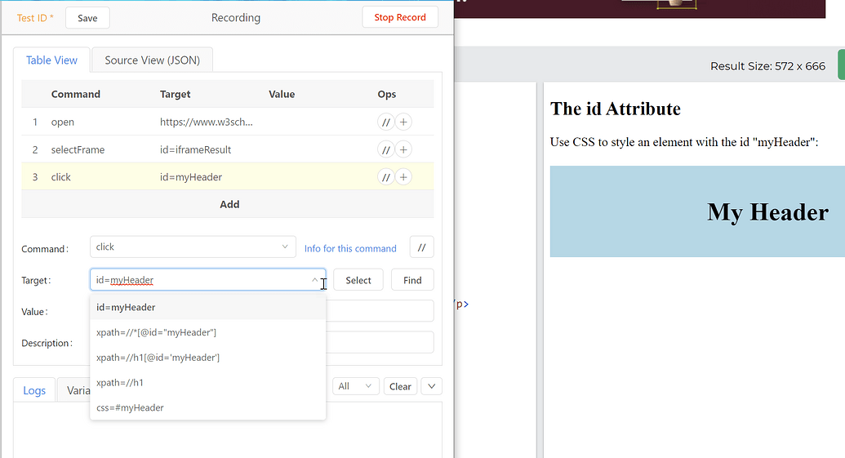845x458 pixels.
Task: Toggle comment button beside Info link
Action: 422,247
